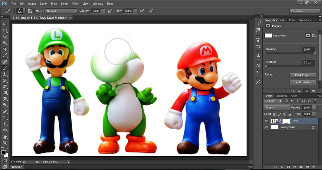
Task: Click Create new layer icon in Layers panel
Action: (308, 167)
